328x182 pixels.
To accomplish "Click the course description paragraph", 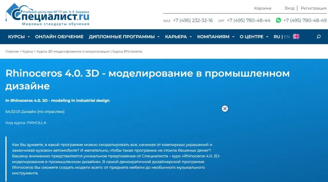I will (x=116, y=159).
